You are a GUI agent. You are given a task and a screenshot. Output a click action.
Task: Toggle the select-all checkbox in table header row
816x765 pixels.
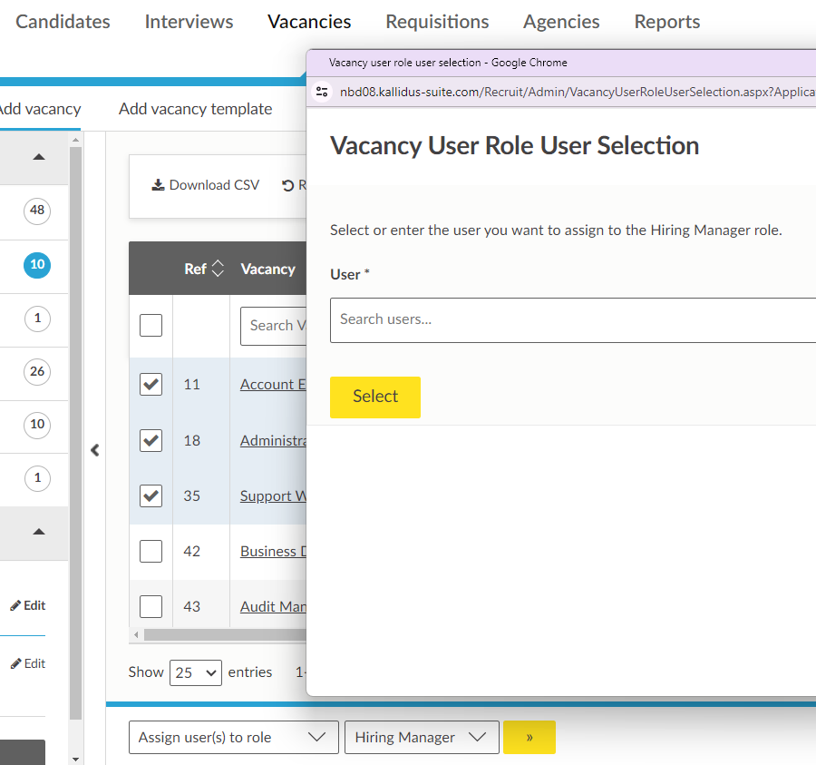151,325
